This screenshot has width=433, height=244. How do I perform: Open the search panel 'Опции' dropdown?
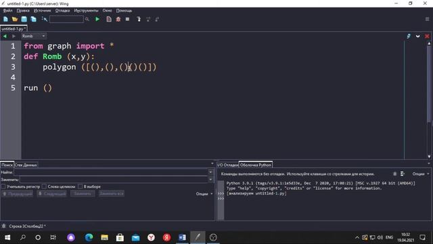[x=204, y=194]
